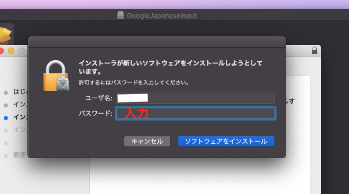Select the 概要 step in installer sidebar
The width and height of the screenshot is (349, 194).
19,155
